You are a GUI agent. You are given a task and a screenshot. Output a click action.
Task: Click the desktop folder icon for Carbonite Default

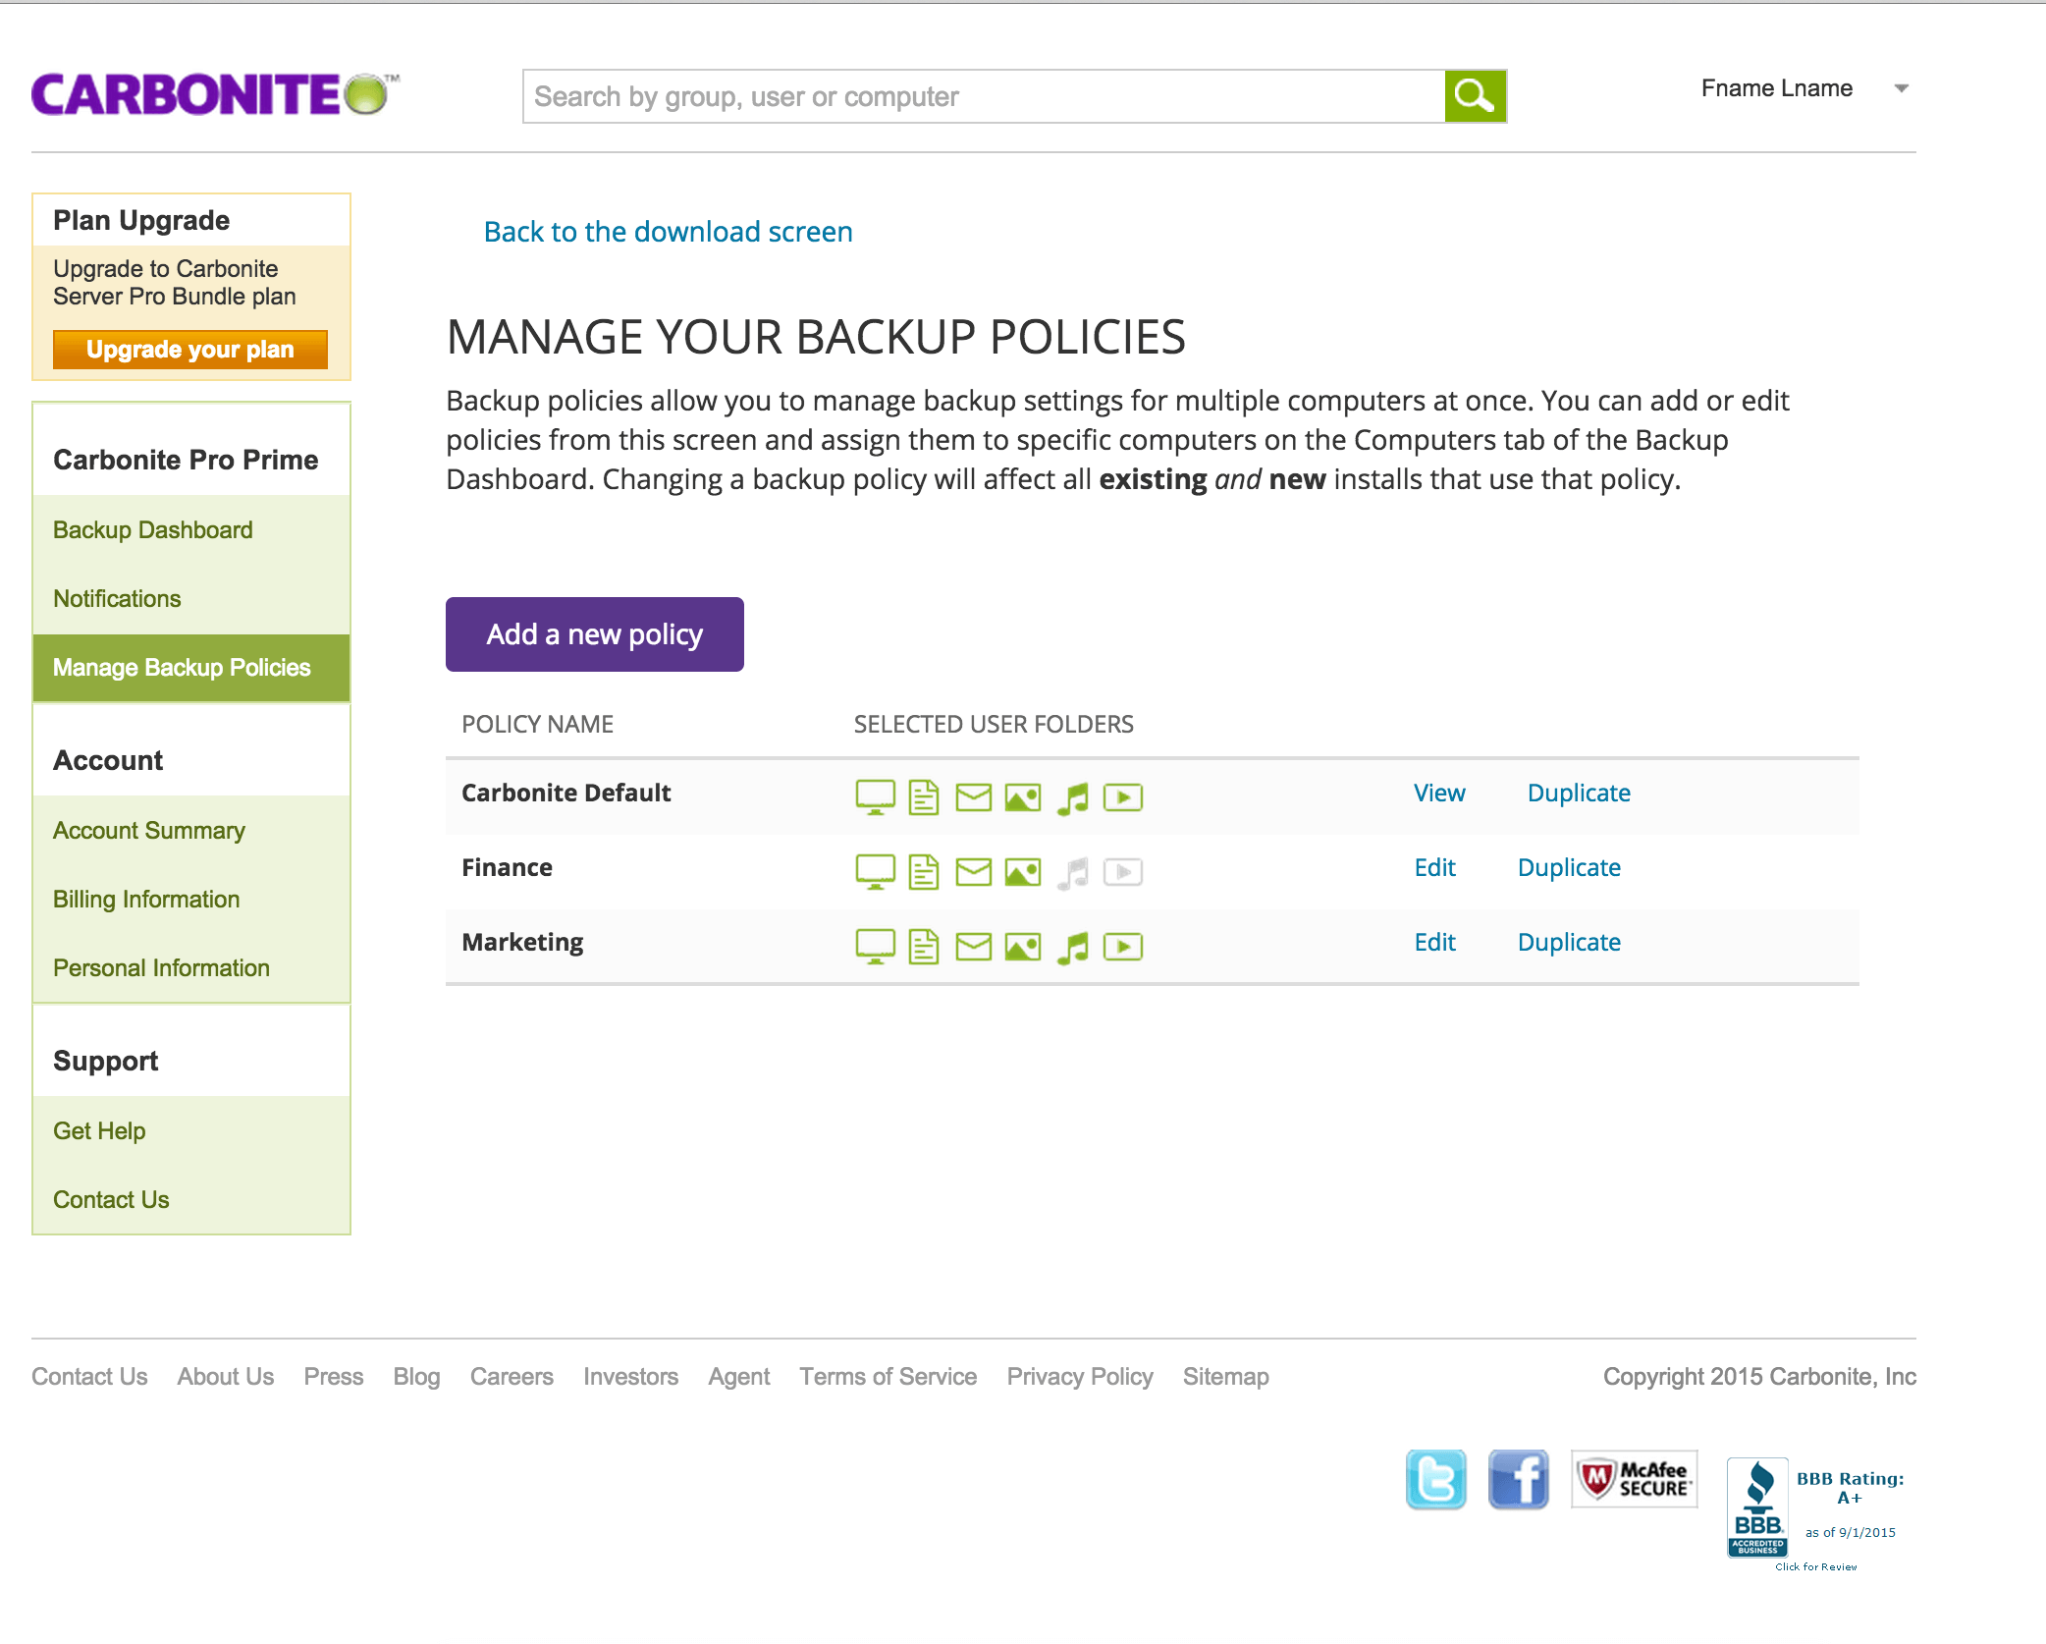875,797
